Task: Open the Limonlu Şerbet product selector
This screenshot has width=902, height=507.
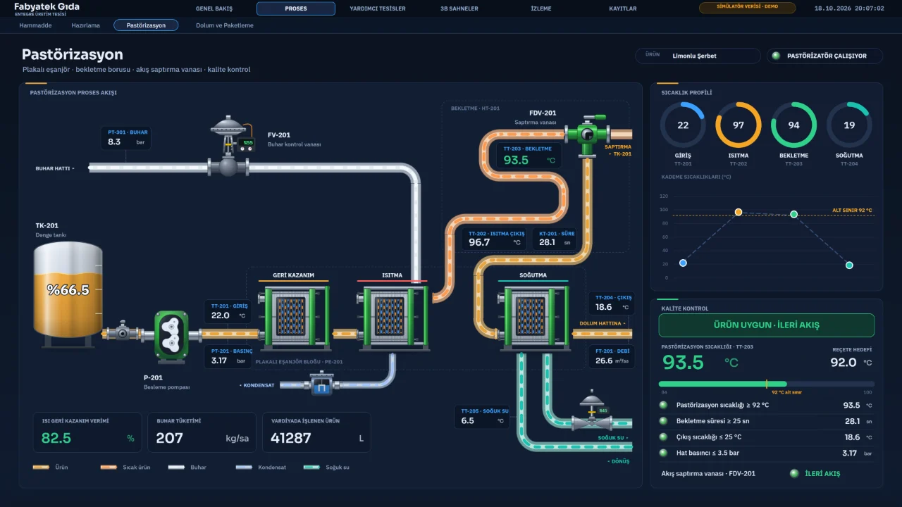Action: click(698, 56)
